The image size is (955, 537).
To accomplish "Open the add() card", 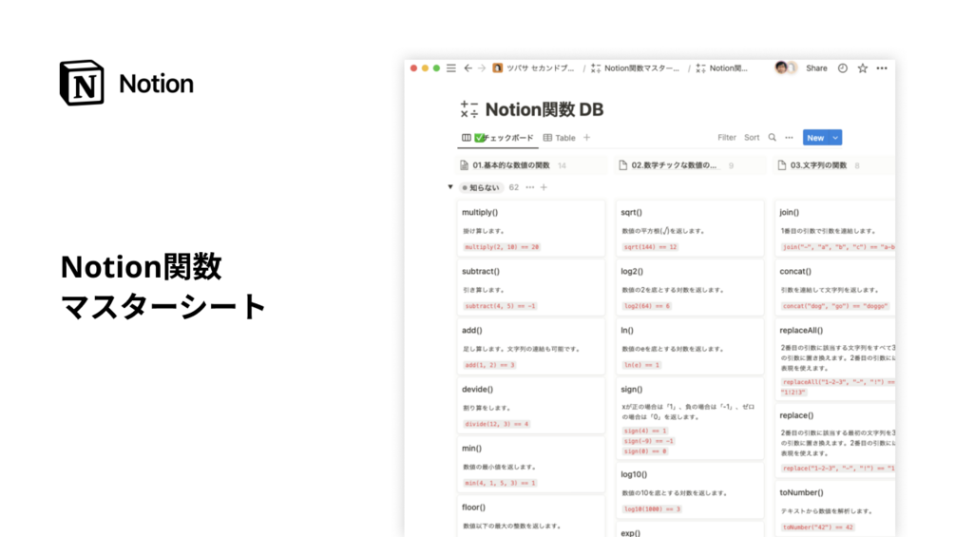I will point(531,347).
